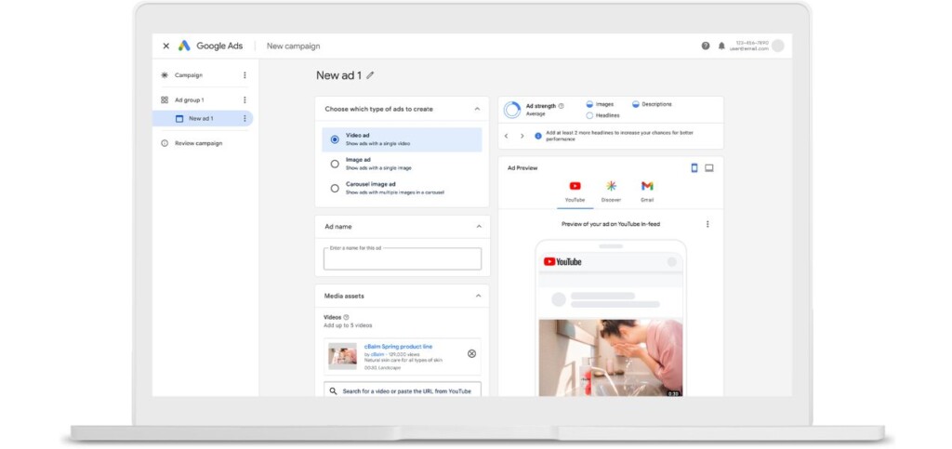Click the help question mark icon

click(x=706, y=46)
